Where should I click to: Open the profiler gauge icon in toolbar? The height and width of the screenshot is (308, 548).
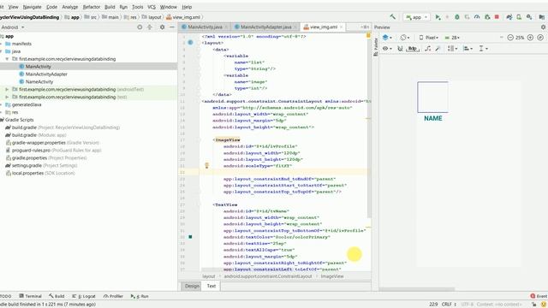[x=477, y=17]
